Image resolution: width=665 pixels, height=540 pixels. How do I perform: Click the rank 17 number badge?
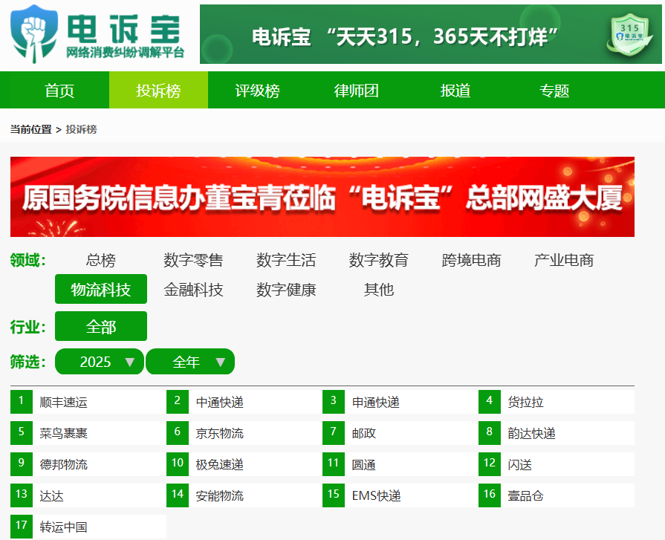click(x=22, y=527)
